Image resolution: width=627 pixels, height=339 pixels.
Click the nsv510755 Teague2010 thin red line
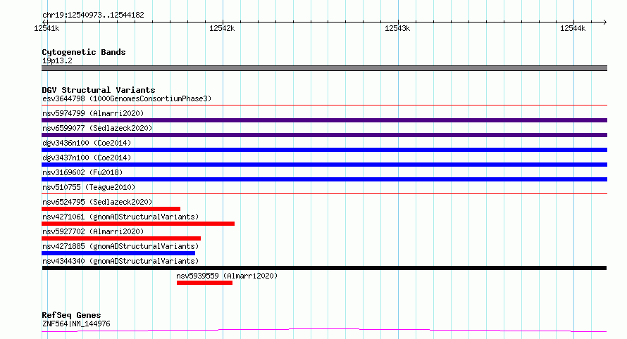pos(324,194)
